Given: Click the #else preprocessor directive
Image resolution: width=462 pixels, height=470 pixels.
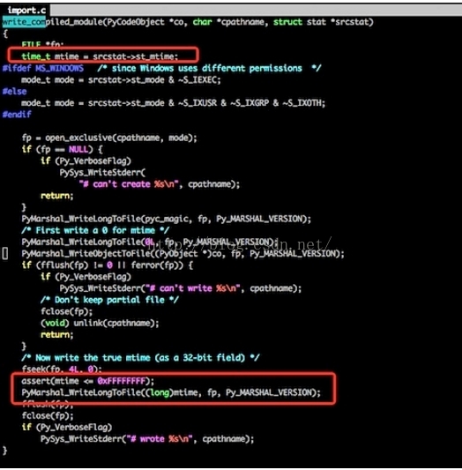Looking at the screenshot, I should pos(14,92).
